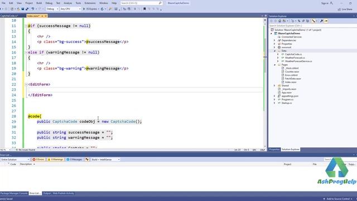357x201 pixels.
Task: Click the error list filter icon
Action: (x=87, y=160)
